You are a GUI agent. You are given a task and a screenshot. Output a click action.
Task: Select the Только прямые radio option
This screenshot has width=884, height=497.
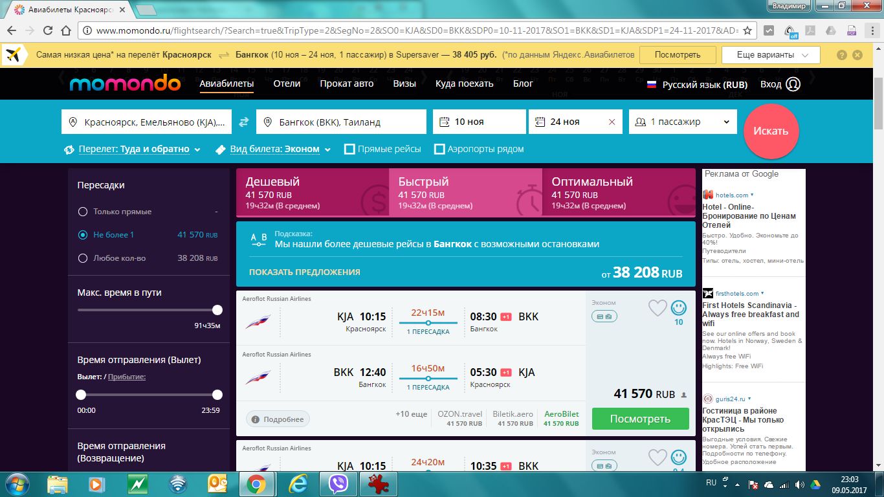(x=82, y=212)
